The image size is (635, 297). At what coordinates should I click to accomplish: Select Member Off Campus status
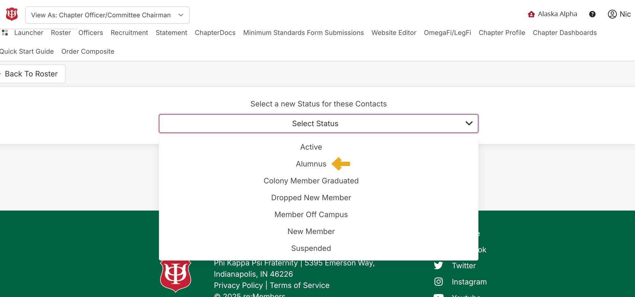pos(311,215)
